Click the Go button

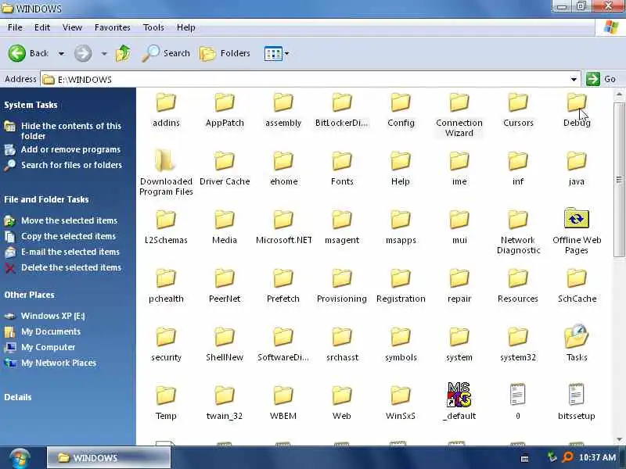tap(601, 79)
